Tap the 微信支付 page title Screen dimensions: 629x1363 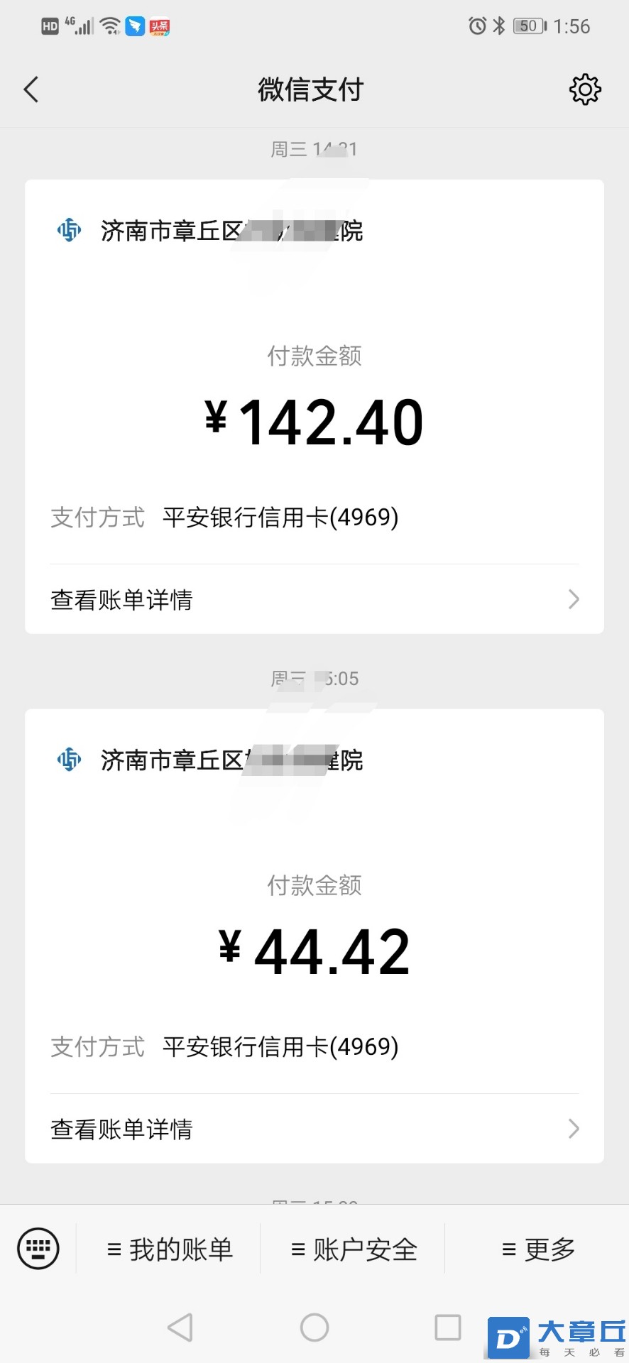coord(311,89)
